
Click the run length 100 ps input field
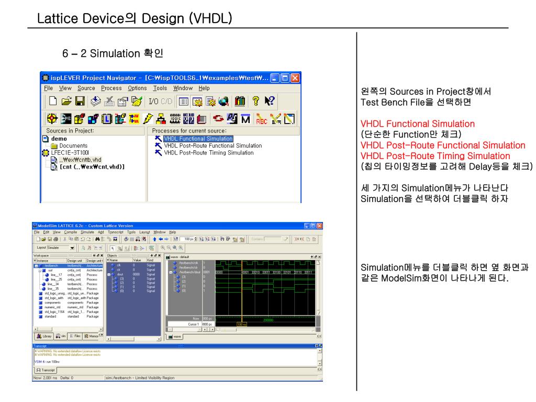tap(188, 239)
